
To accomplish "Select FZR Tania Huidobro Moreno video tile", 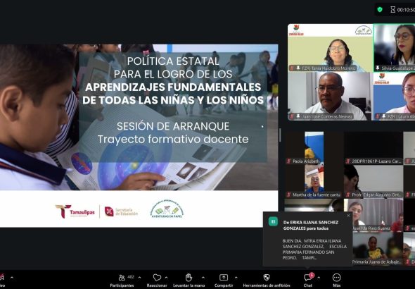I will tap(331, 48).
